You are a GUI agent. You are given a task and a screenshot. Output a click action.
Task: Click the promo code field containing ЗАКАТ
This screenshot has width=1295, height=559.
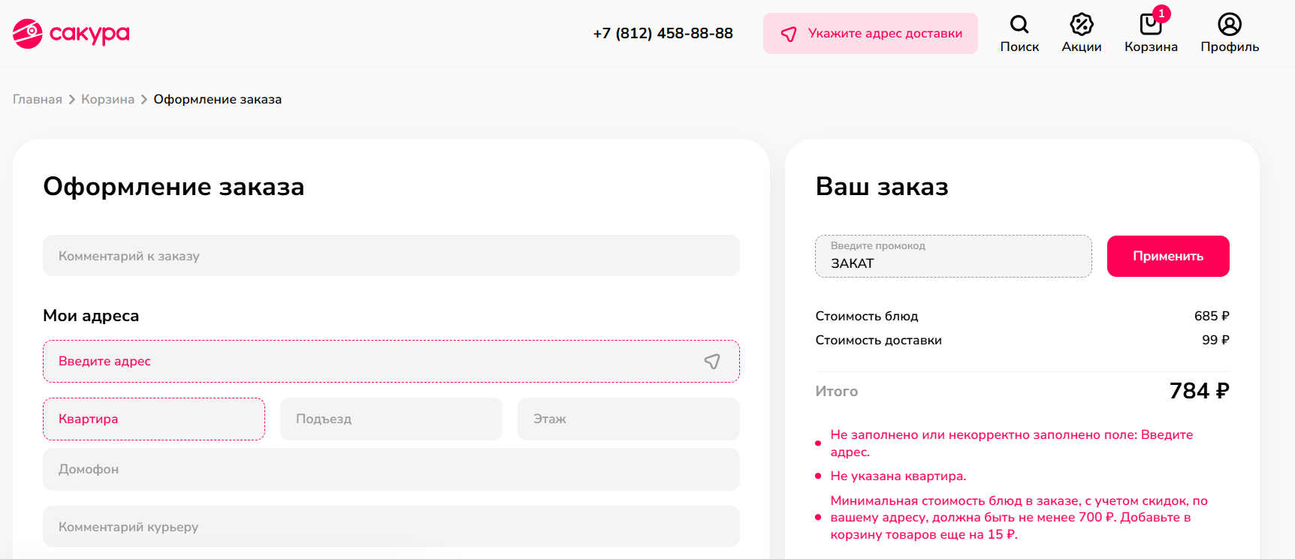click(x=953, y=257)
